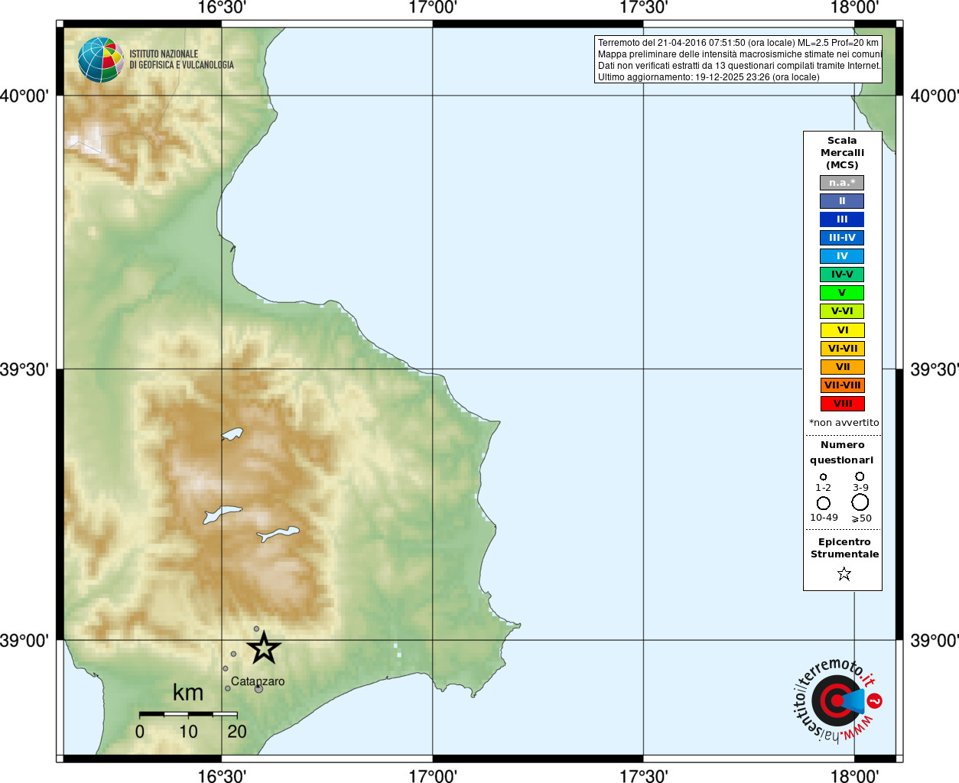
Task: Click the intensity IV legend swatch
Action: coord(842,256)
